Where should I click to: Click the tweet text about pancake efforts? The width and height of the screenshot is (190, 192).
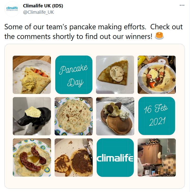coord(93,32)
